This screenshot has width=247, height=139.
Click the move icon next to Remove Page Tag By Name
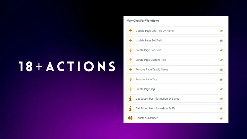pyautogui.click(x=130, y=69)
